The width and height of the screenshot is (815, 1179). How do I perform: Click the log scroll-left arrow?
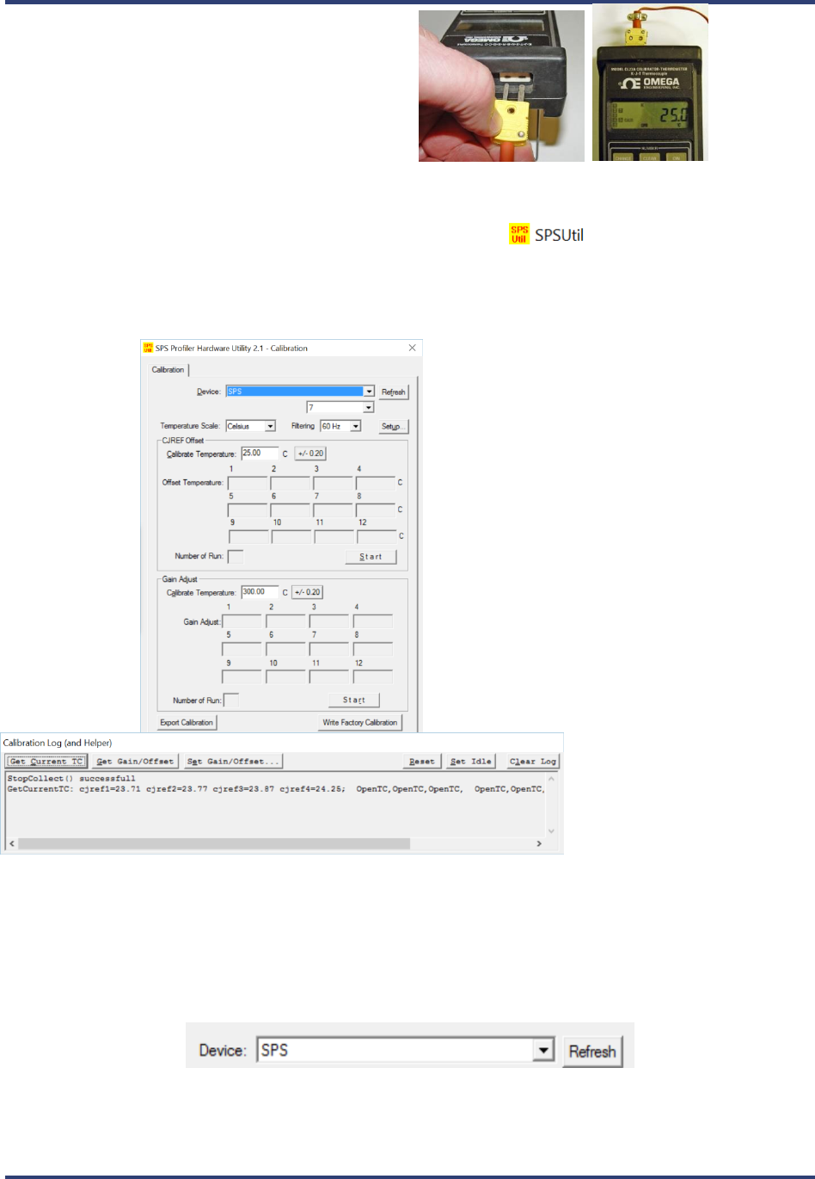[11, 843]
